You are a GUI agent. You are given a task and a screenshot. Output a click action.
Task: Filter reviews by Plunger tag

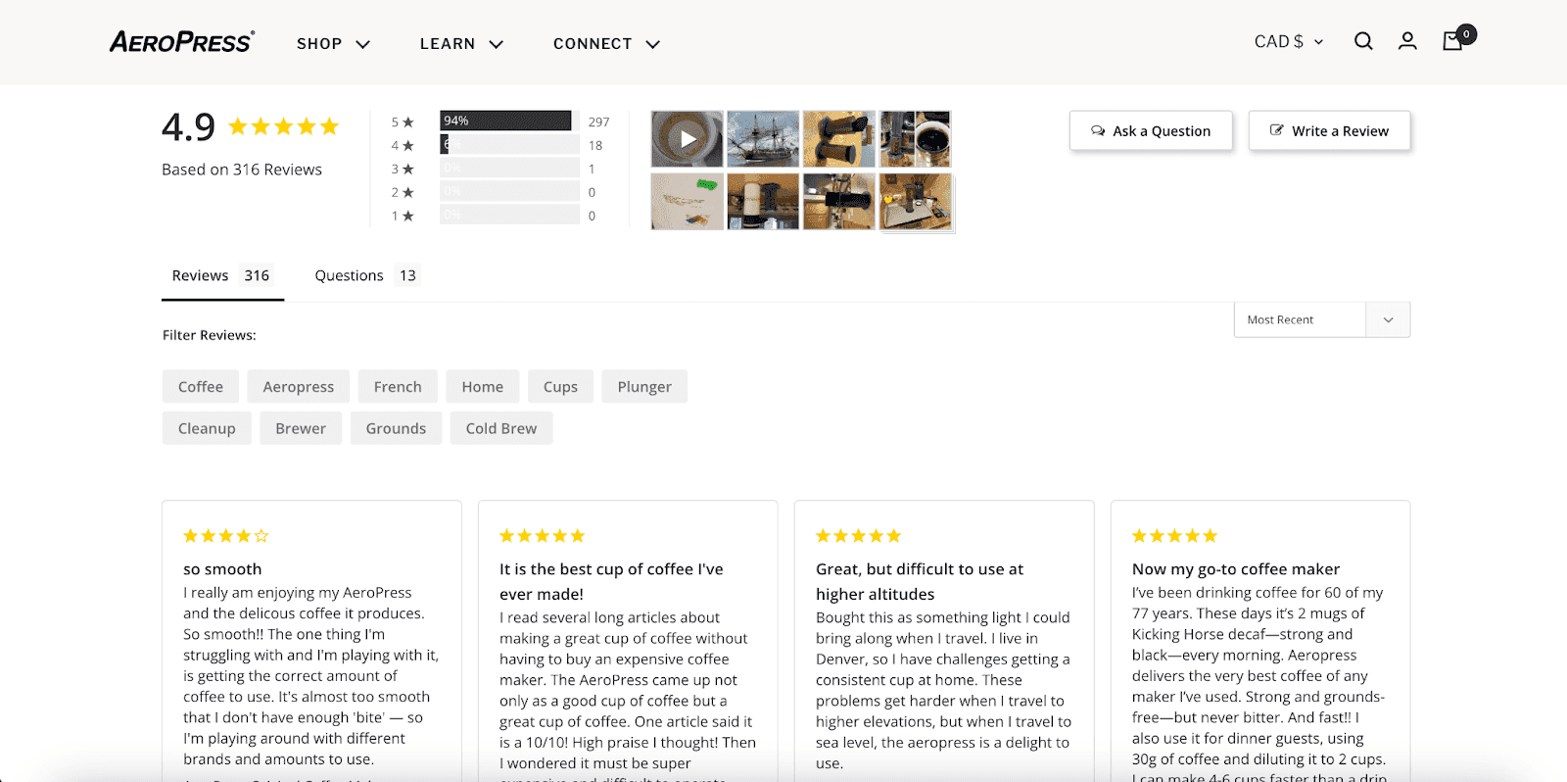coord(644,386)
